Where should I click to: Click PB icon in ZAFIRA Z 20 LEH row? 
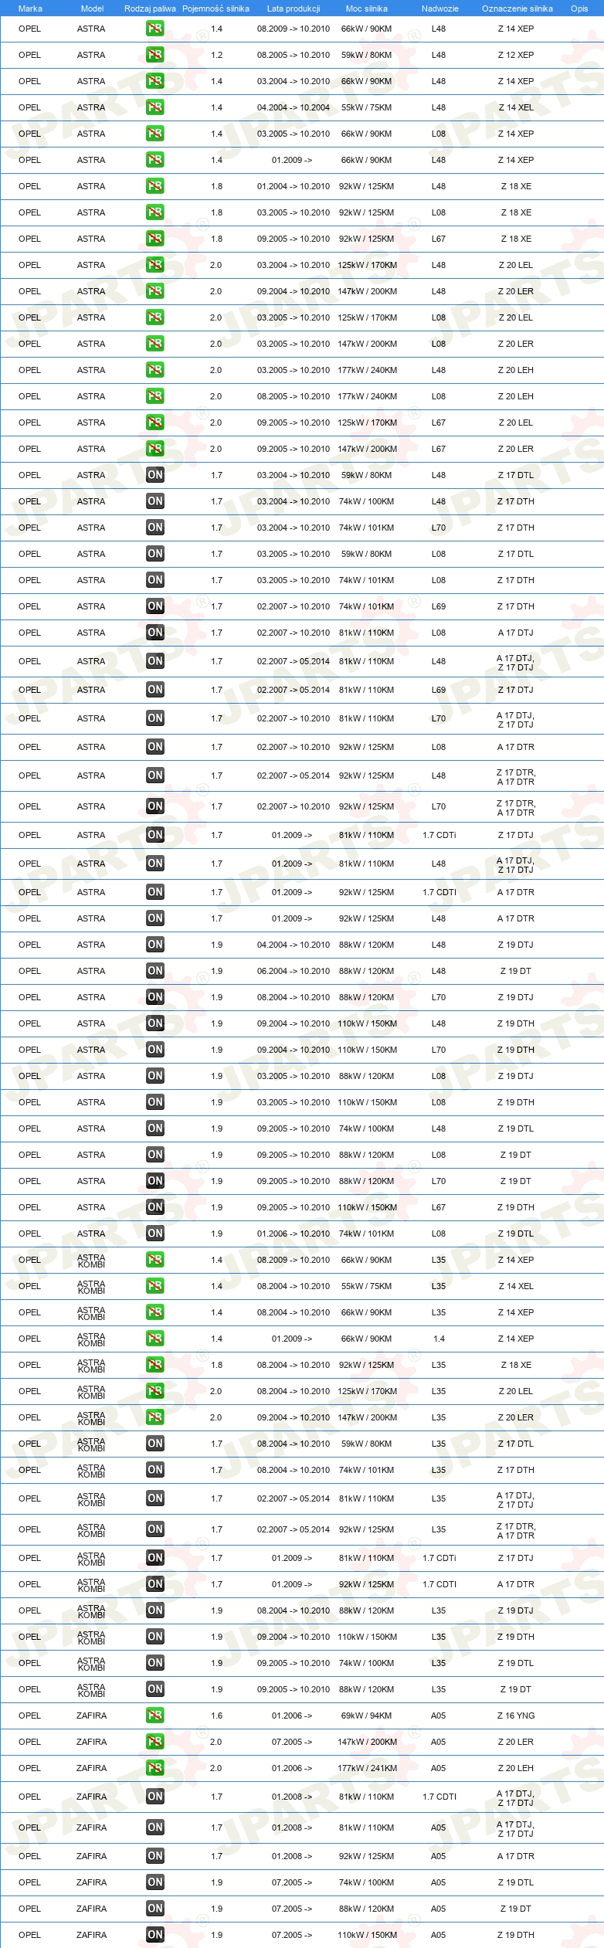(x=154, y=1768)
